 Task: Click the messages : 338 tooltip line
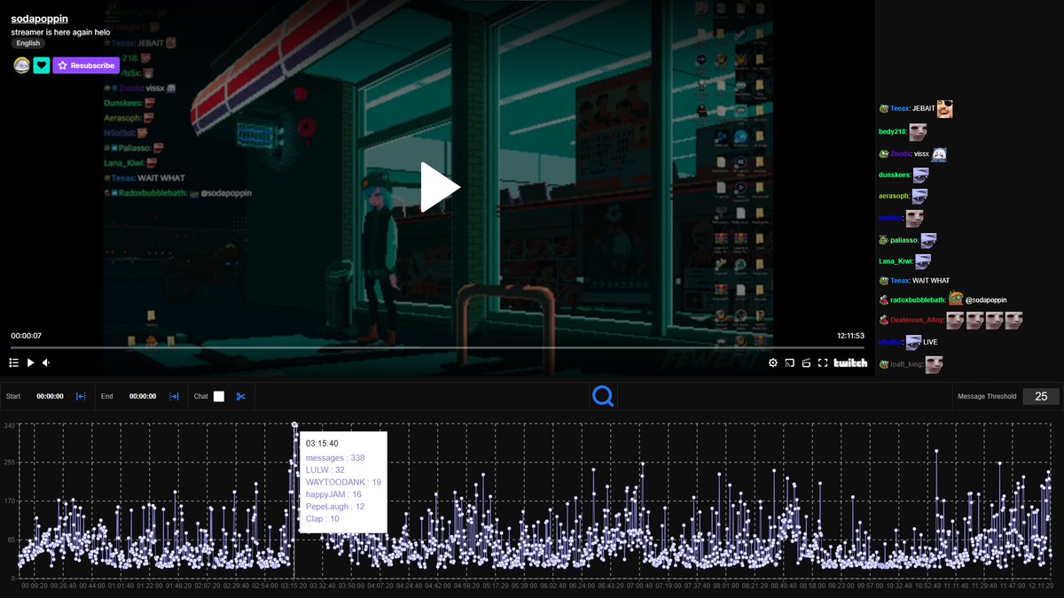click(x=335, y=458)
